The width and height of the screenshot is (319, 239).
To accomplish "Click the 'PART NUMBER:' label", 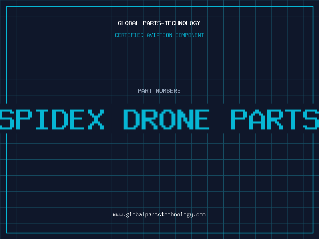I will pyautogui.click(x=159, y=91).
